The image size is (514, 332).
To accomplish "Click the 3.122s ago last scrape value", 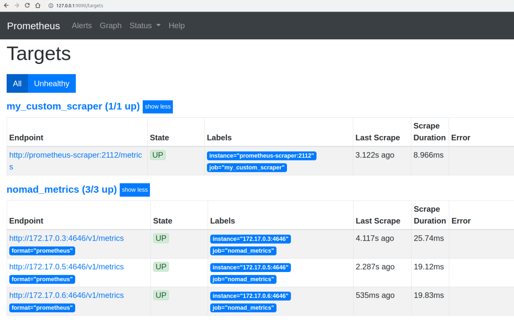I will (x=375, y=155).
